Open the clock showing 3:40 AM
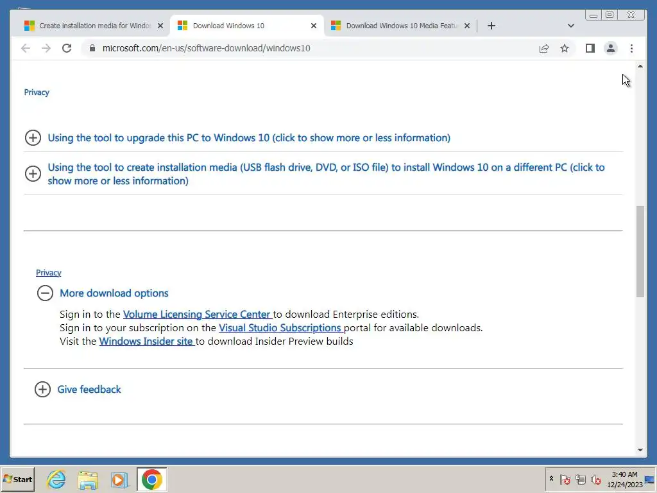The height and width of the screenshot is (493, 657). coord(624,479)
